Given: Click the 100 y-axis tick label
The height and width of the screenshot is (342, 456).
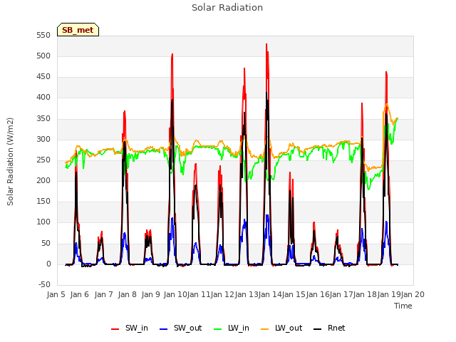Looking at the screenshot, I should [x=43, y=222].
